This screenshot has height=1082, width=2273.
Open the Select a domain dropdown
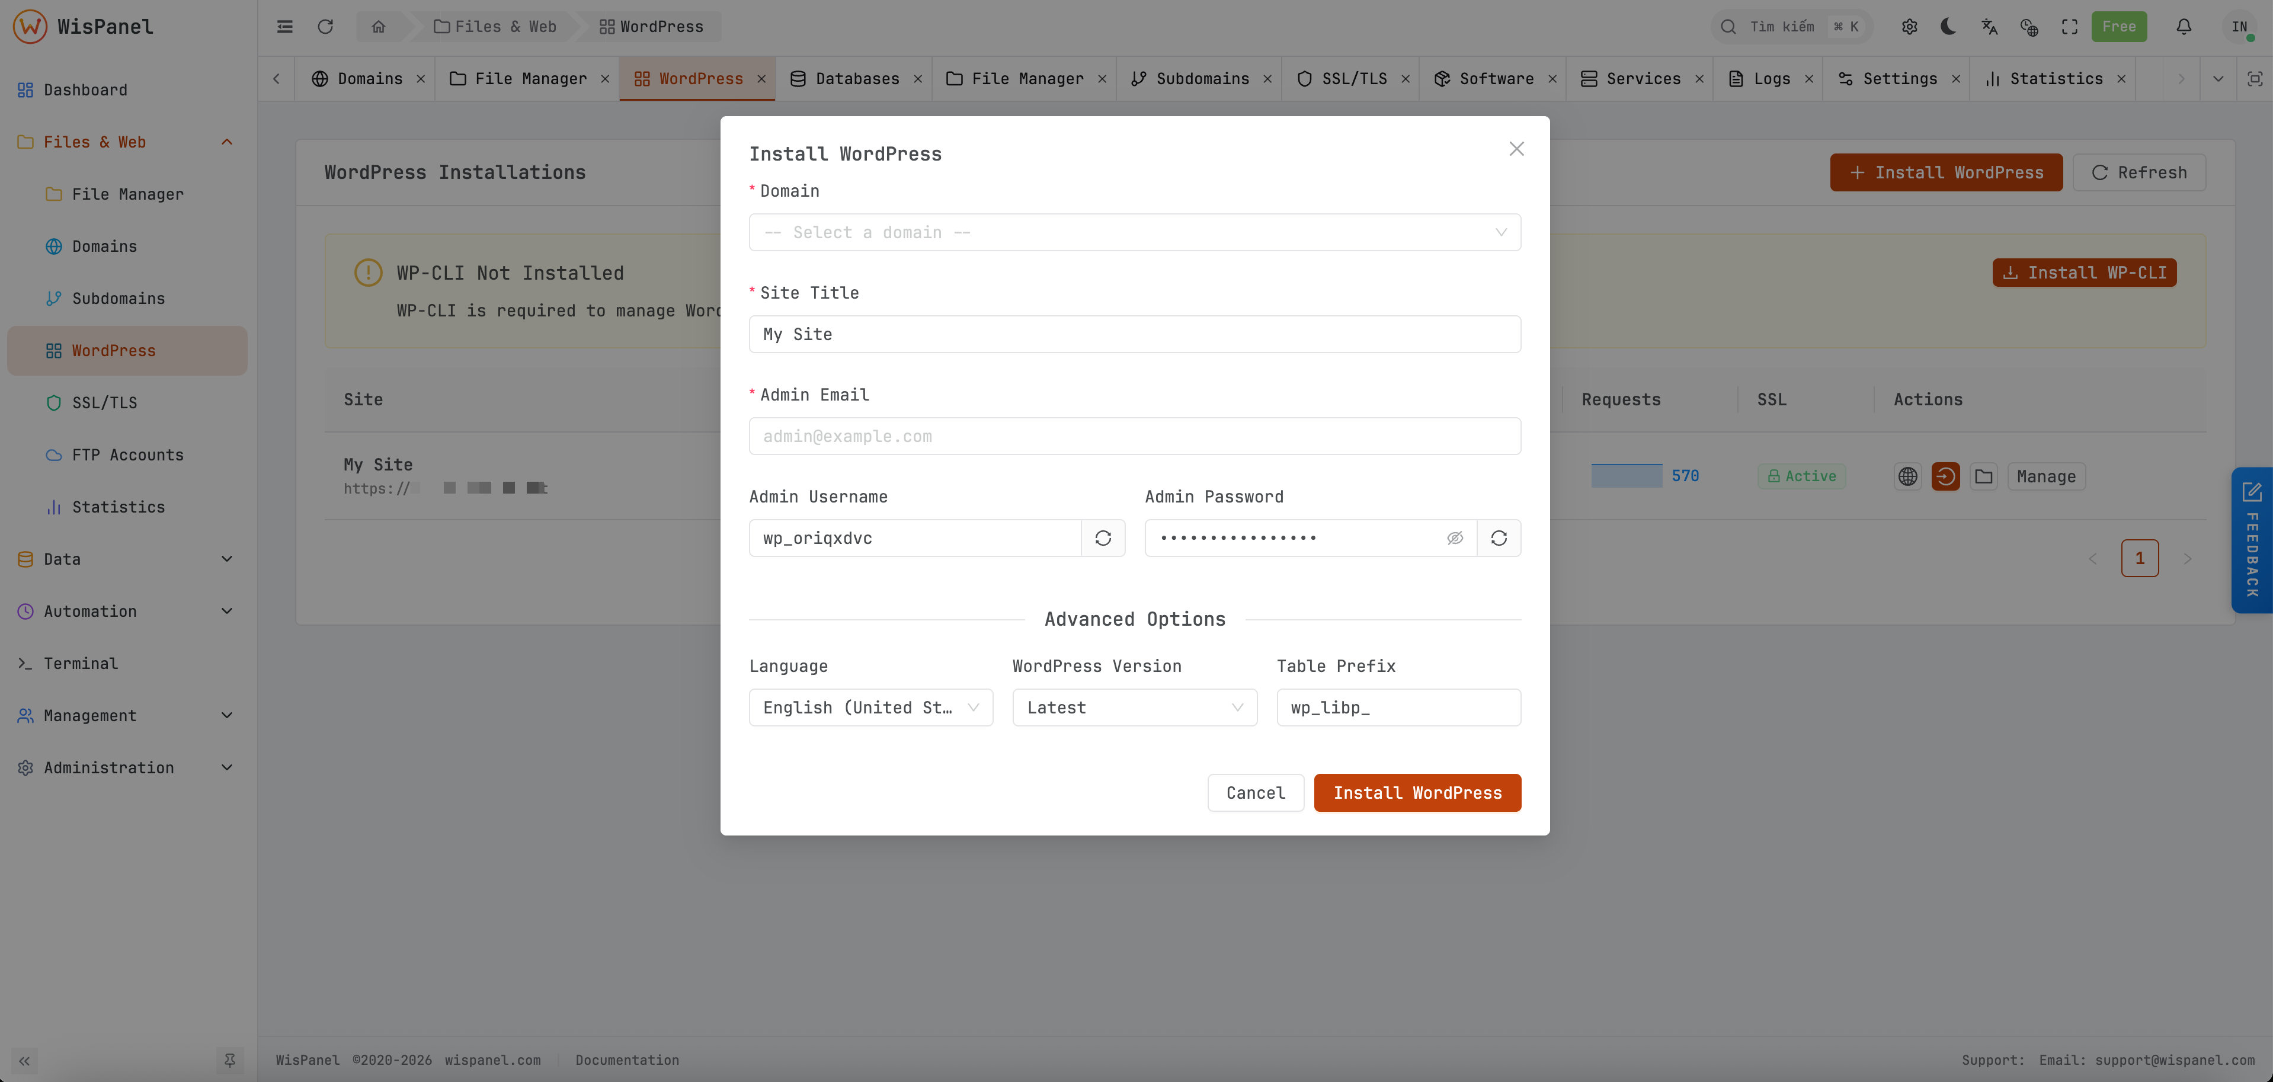click(x=1134, y=232)
